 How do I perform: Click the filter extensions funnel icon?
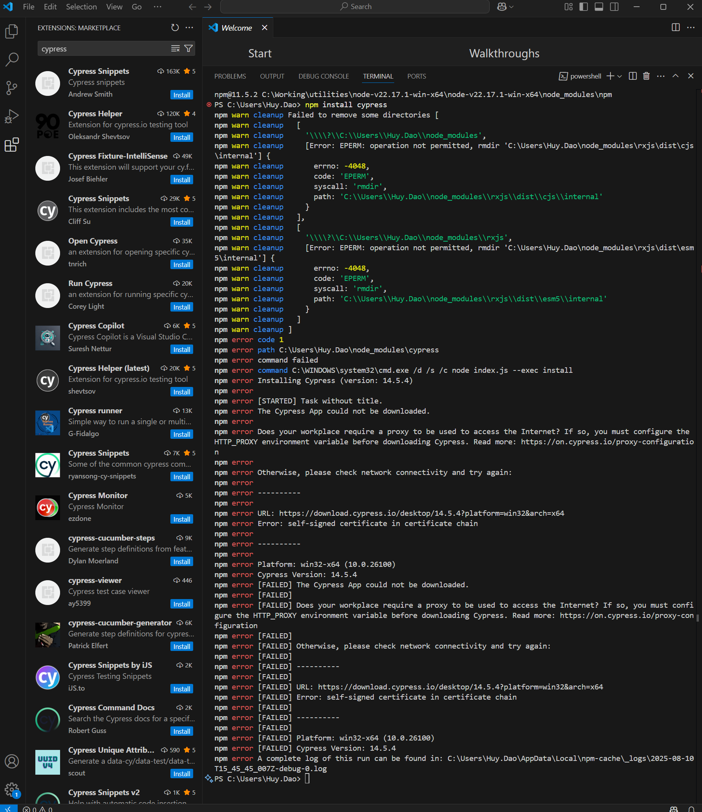188,48
